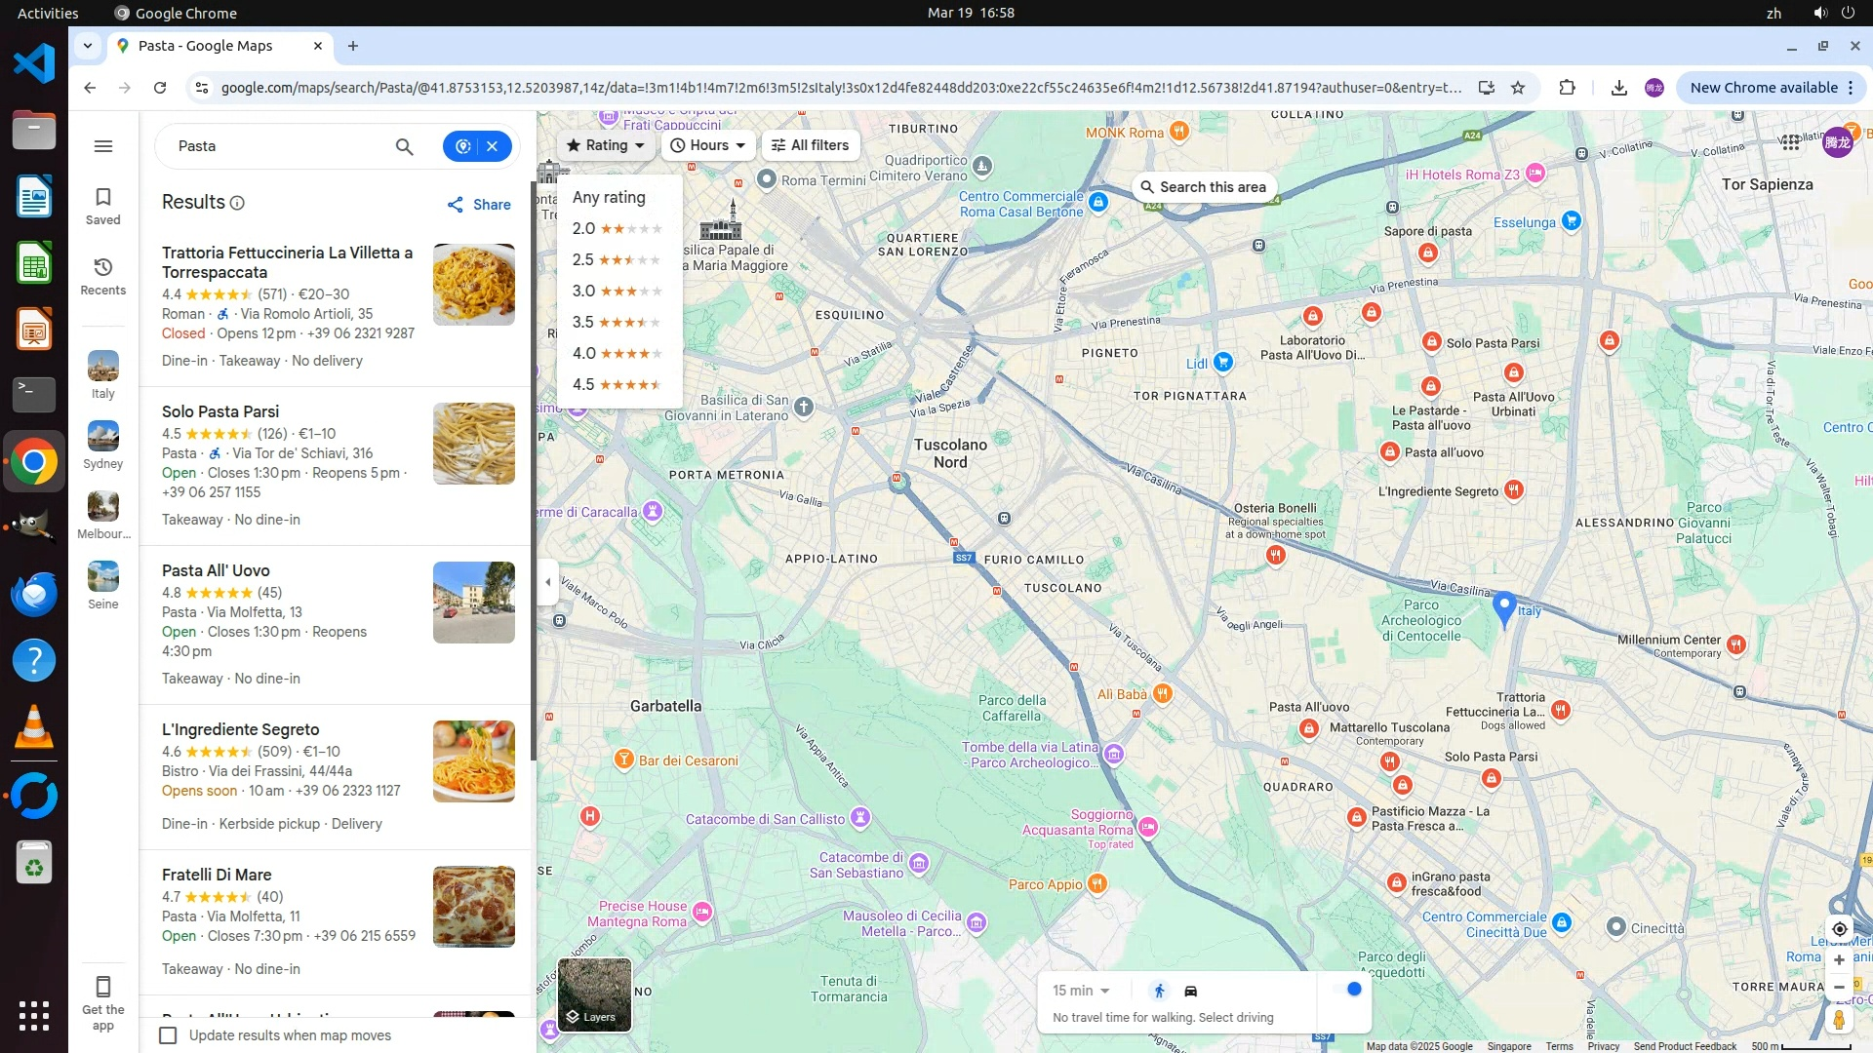The image size is (1873, 1053).
Task: Select walking travel mode
Action: [1159, 991]
